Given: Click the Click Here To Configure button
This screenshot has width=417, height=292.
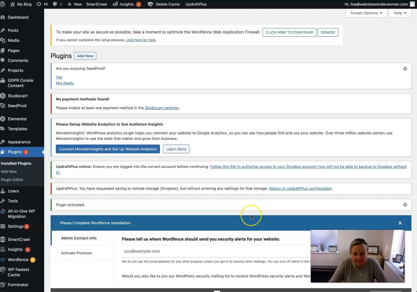Looking at the screenshot, I should (x=290, y=32).
